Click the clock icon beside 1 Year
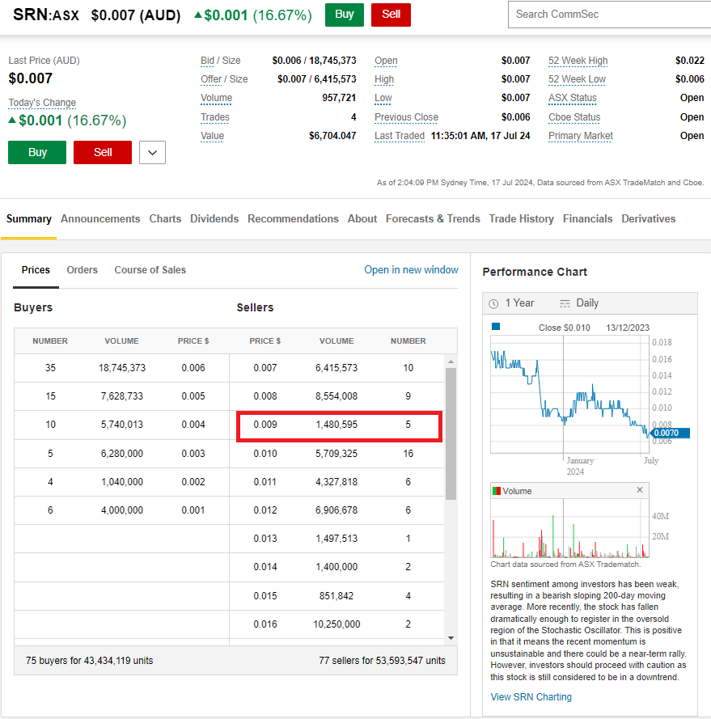The image size is (711, 719). click(493, 303)
